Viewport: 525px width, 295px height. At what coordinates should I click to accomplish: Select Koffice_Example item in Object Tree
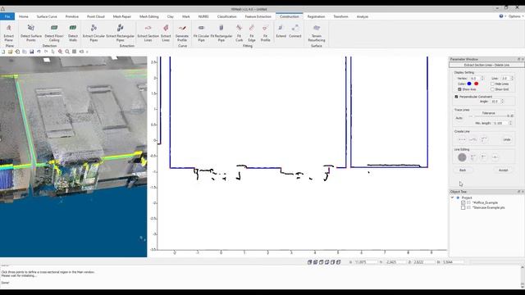pos(485,202)
